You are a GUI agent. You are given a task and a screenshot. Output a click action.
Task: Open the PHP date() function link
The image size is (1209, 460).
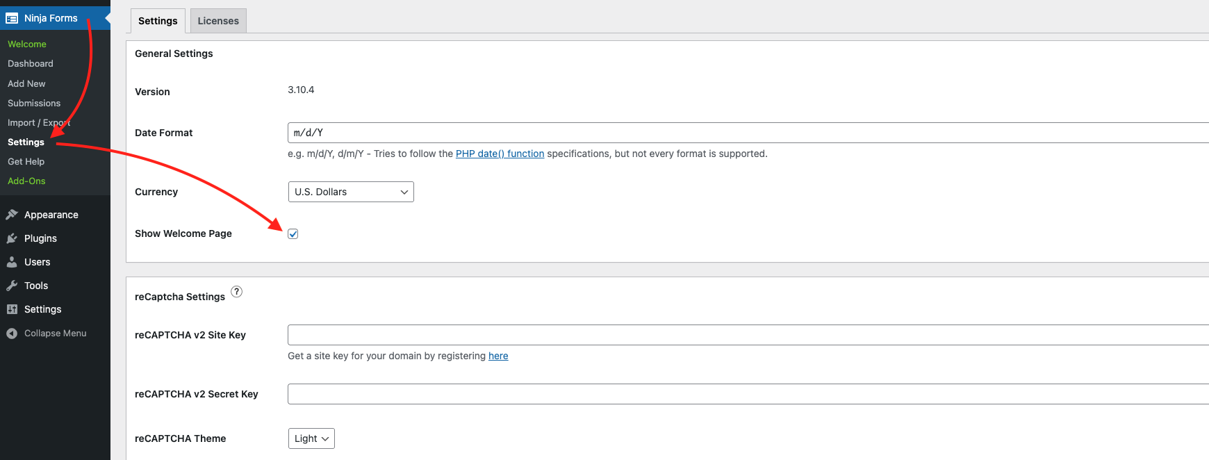point(500,154)
